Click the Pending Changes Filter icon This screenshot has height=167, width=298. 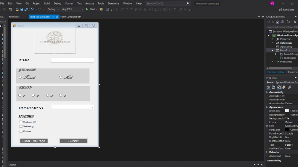click(289, 22)
